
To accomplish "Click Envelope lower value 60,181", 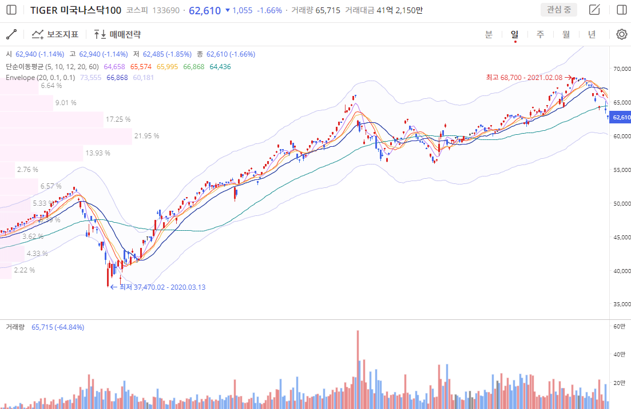I will click(x=143, y=78).
